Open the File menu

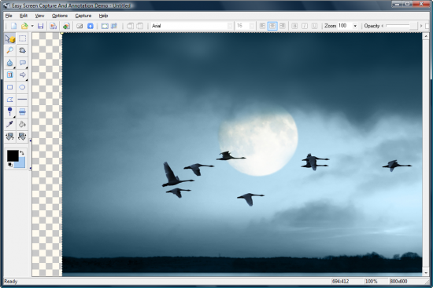[9, 16]
